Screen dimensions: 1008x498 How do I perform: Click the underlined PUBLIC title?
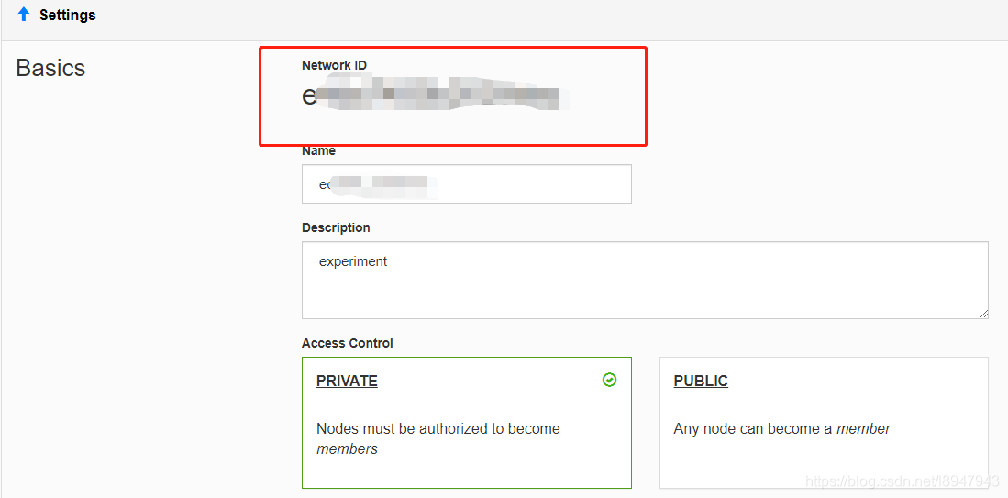(x=701, y=381)
